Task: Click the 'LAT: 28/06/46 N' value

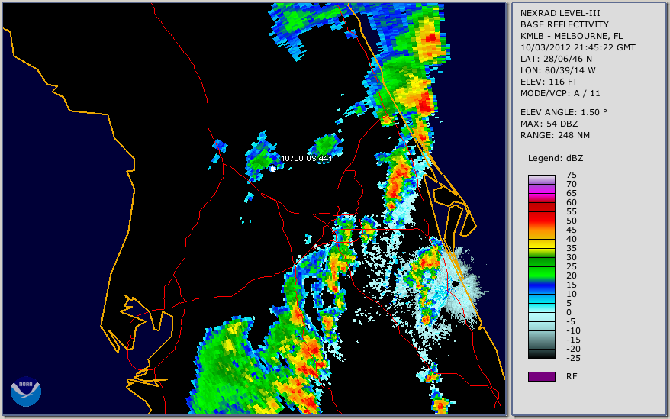Action: coord(556,59)
